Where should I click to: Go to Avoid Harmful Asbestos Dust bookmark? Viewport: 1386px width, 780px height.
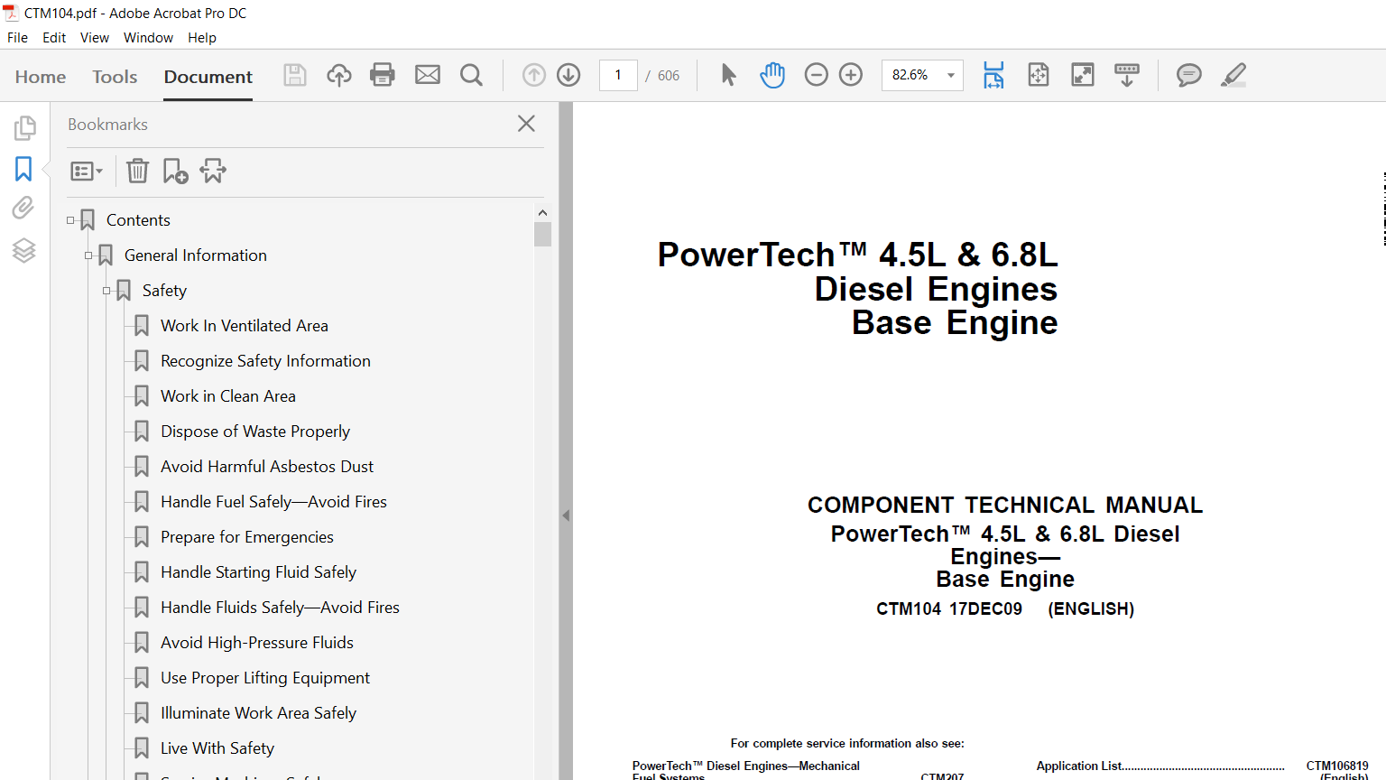[x=267, y=467]
